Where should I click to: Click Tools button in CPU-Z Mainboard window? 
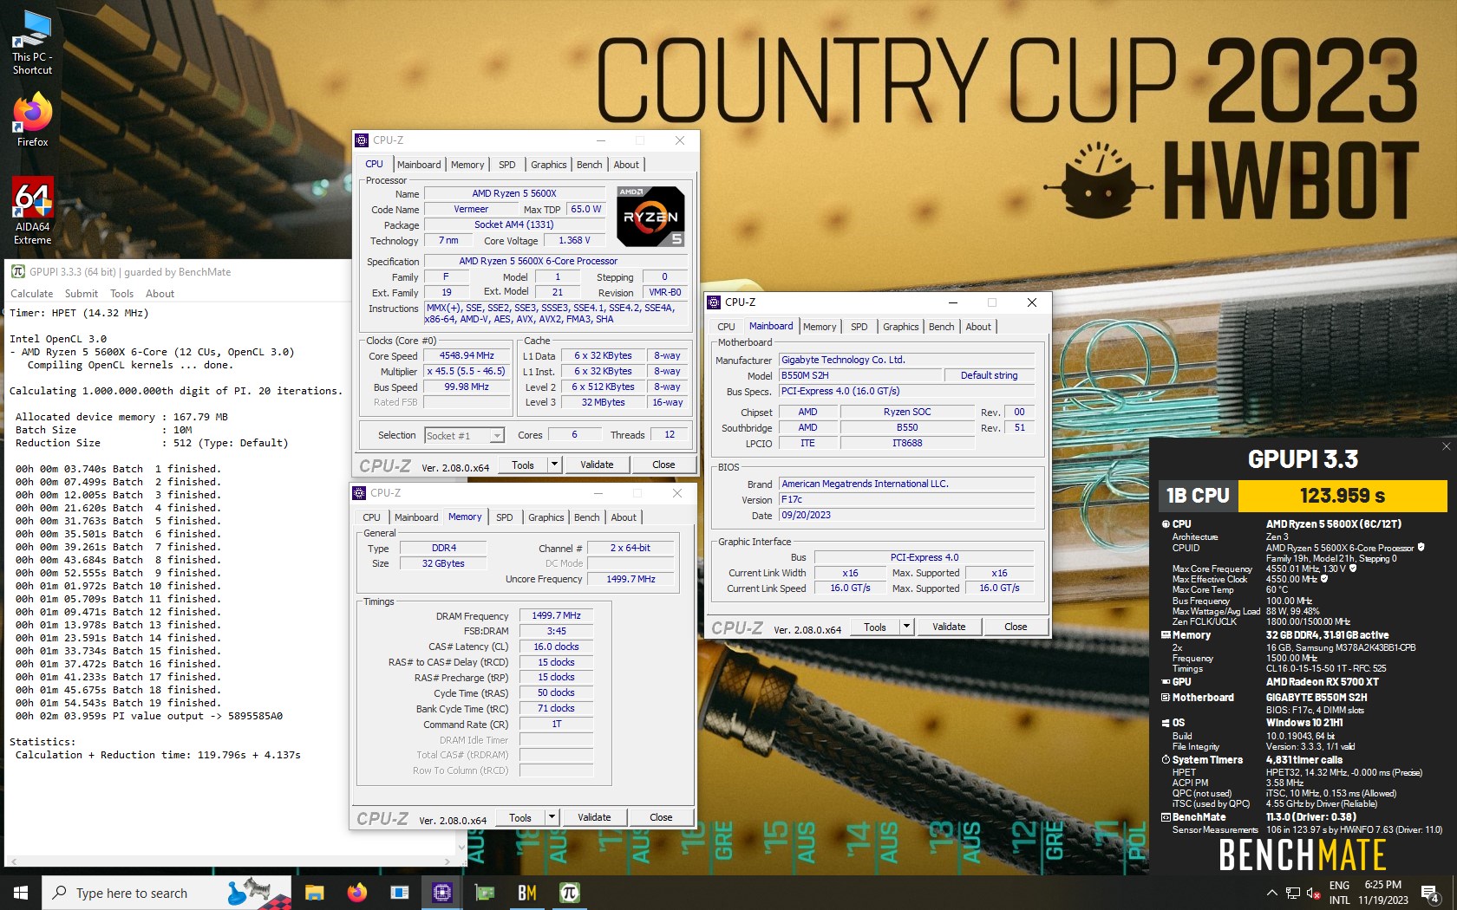875,627
